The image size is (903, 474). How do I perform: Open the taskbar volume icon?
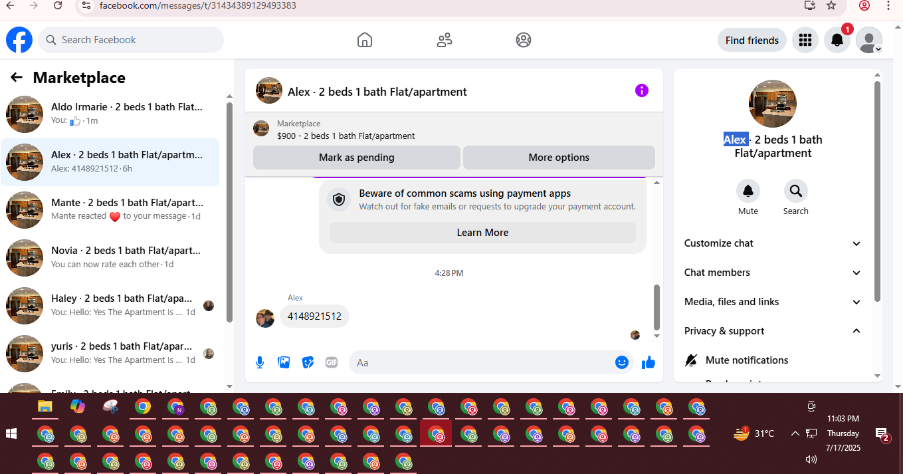click(811, 459)
